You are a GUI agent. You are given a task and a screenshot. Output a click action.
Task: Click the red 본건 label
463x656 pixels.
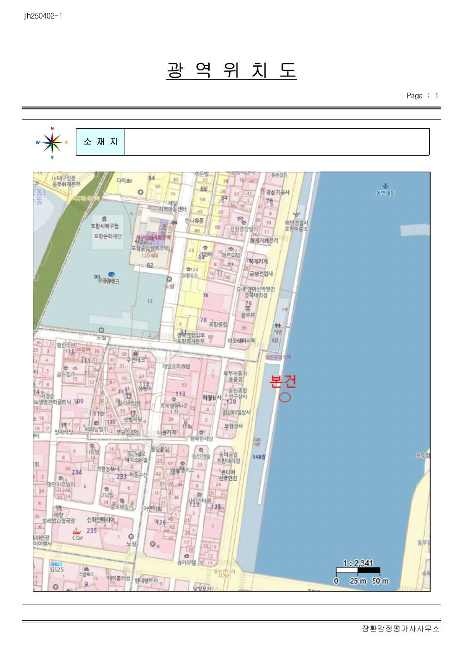[x=283, y=381]
